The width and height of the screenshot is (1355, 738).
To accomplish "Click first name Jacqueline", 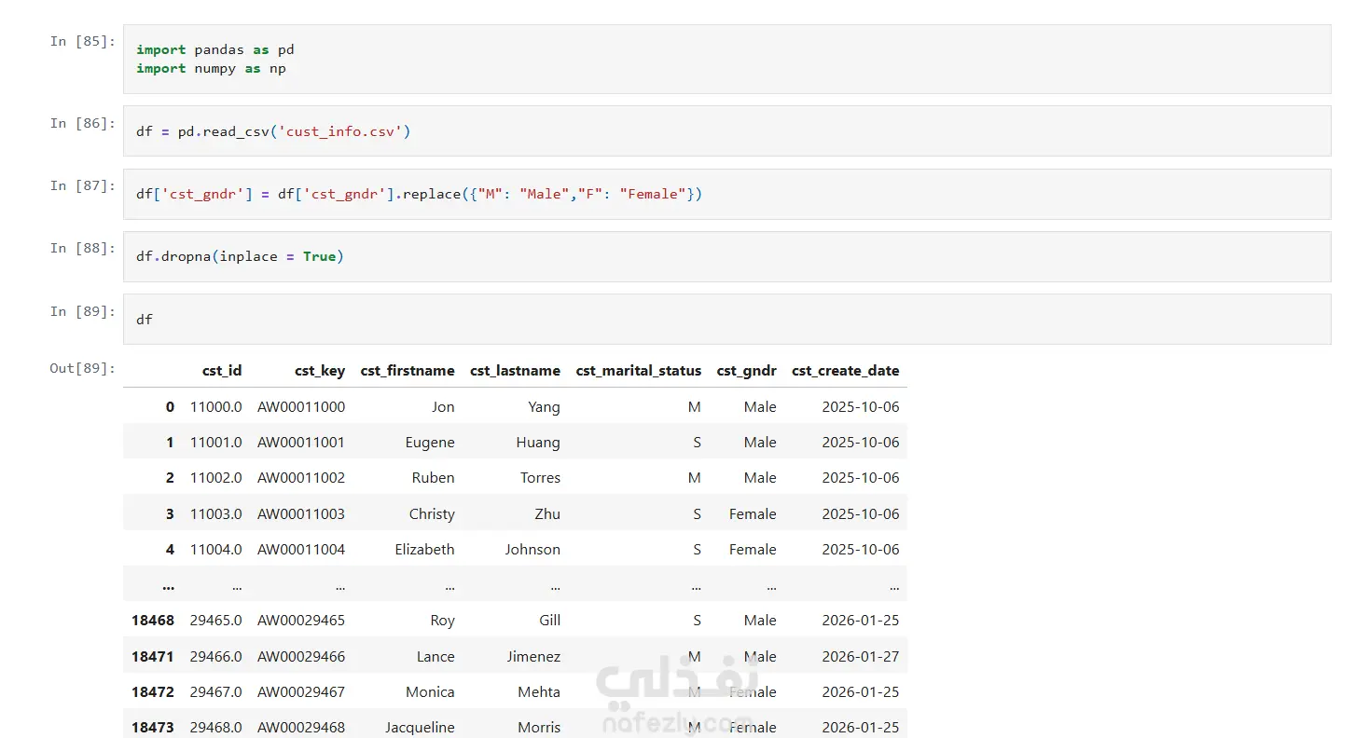I will 421,727.
